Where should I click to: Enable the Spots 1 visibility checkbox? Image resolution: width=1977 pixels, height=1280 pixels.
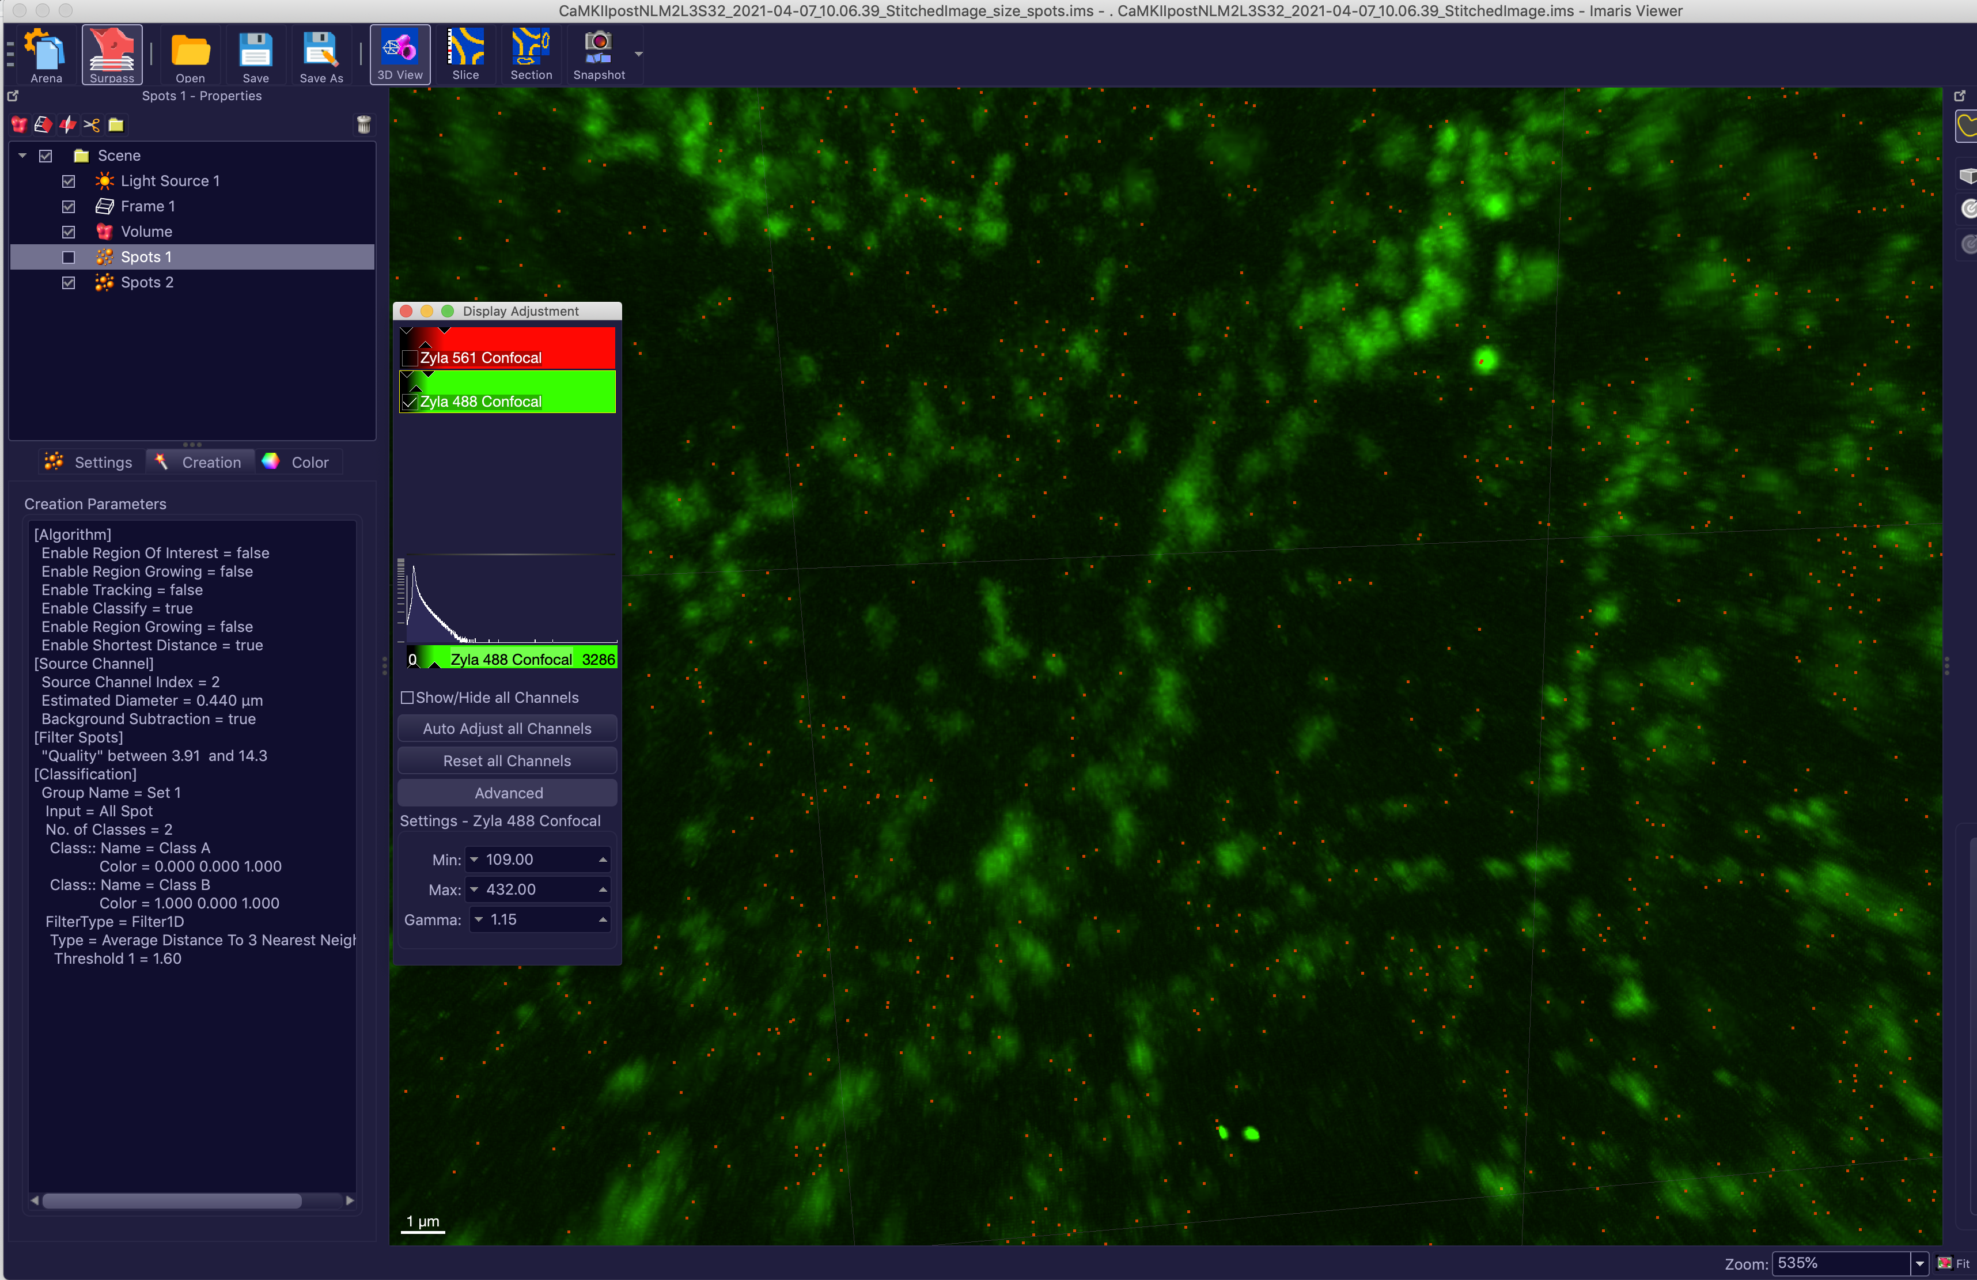click(69, 257)
